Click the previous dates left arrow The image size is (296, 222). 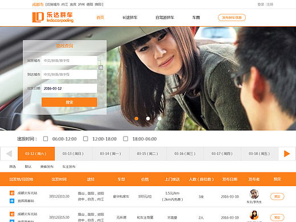pyautogui.click(x=9, y=154)
